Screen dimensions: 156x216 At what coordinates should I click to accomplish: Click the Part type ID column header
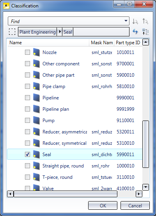[x=128, y=43]
